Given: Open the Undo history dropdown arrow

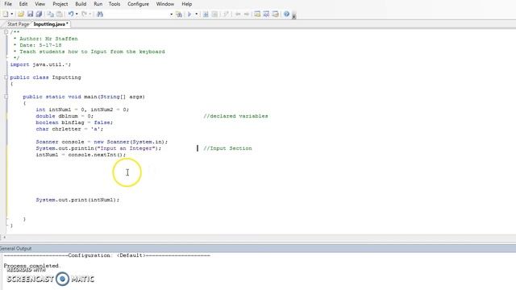Looking at the screenshot, I should [x=77, y=14].
